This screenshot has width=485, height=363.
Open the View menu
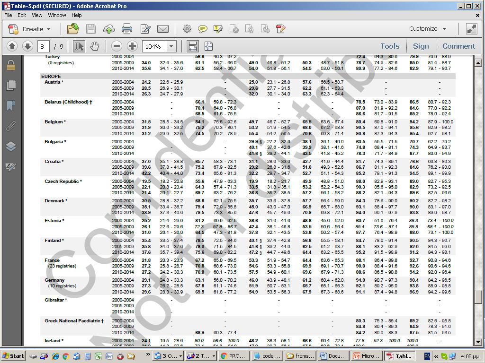tap(37, 15)
